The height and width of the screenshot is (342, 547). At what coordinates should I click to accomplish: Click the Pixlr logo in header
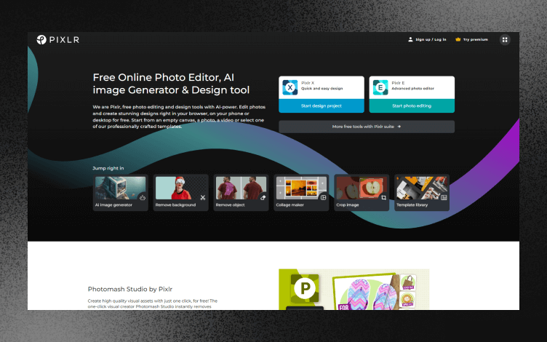[x=58, y=40]
